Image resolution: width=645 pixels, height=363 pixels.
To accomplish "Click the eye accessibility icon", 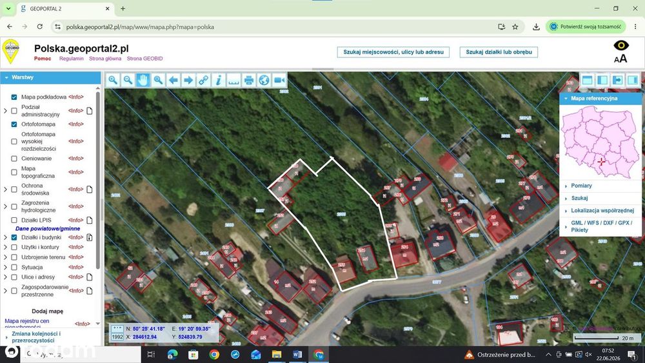I will pyautogui.click(x=620, y=44).
